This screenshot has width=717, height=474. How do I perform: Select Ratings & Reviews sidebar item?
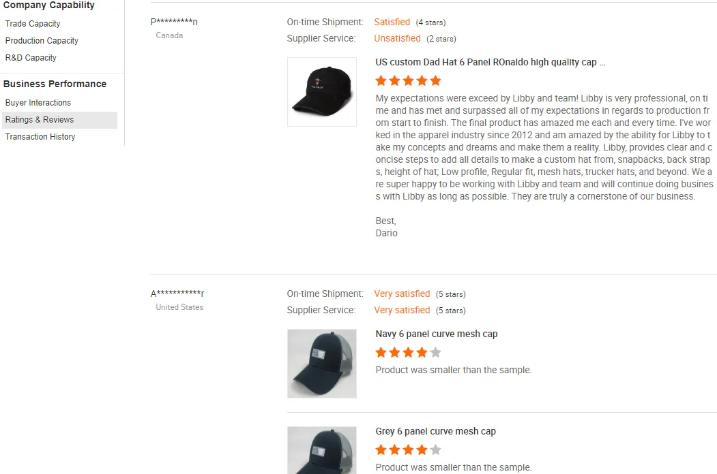click(x=59, y=120)
